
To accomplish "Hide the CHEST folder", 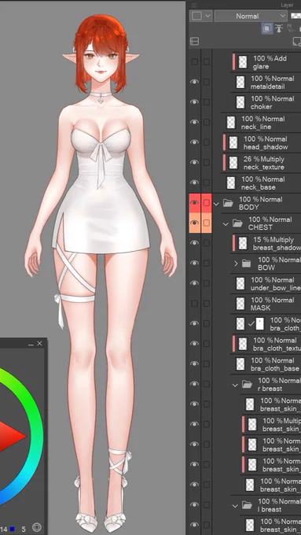I will coord(194,223).
